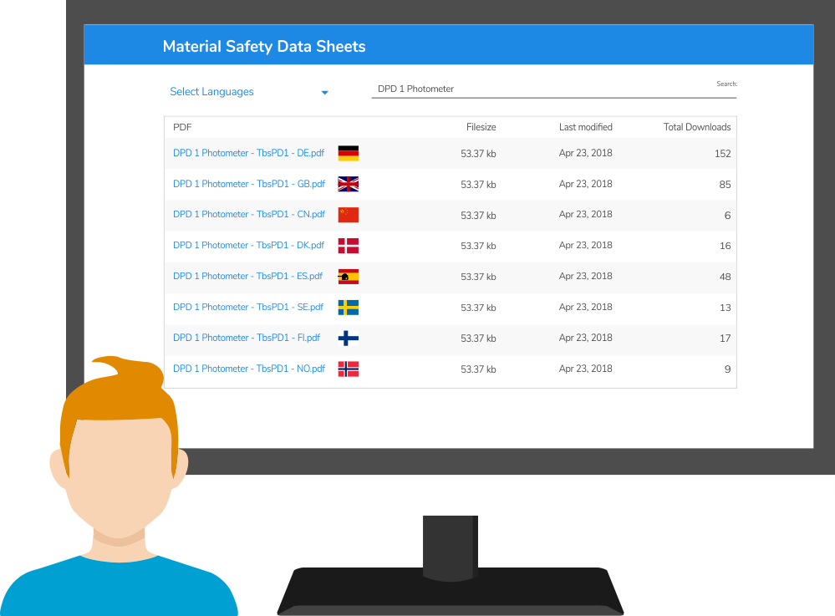The image size is (835, 616).
Task: Open the TbsPD1 - CN.pdf link
Action: point(248,215)
